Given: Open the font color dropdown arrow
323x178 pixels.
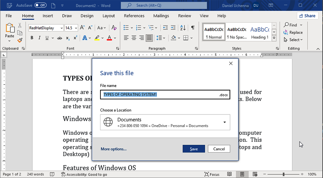Looking at the screenshot, I should 115,38.
